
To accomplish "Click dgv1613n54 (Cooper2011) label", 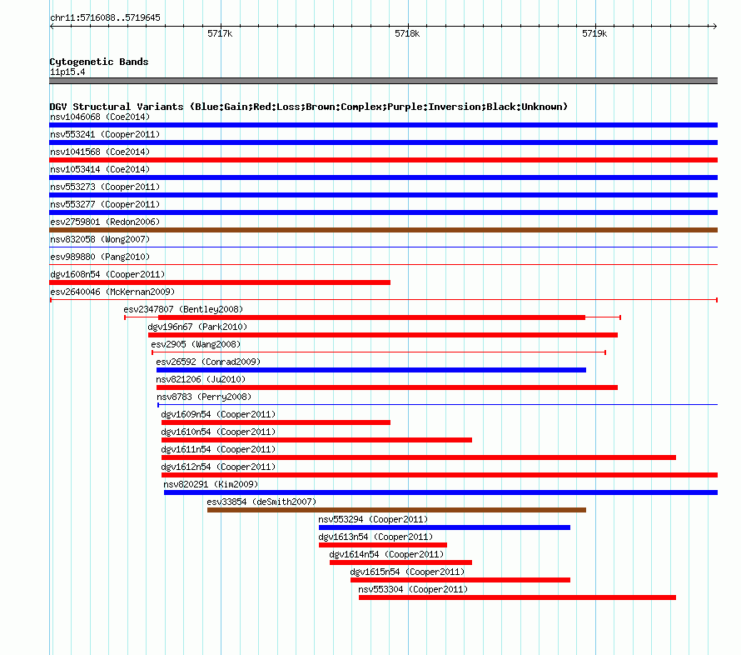I will pyautogui.click(x=375, y=537).
